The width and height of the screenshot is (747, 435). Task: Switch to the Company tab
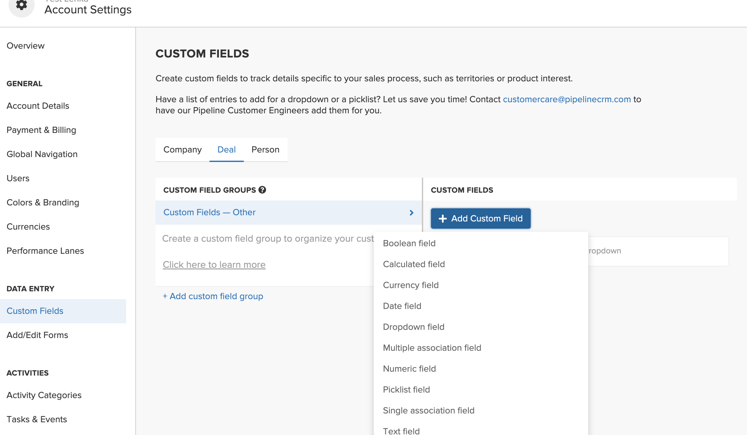click(x=182, y=150)
